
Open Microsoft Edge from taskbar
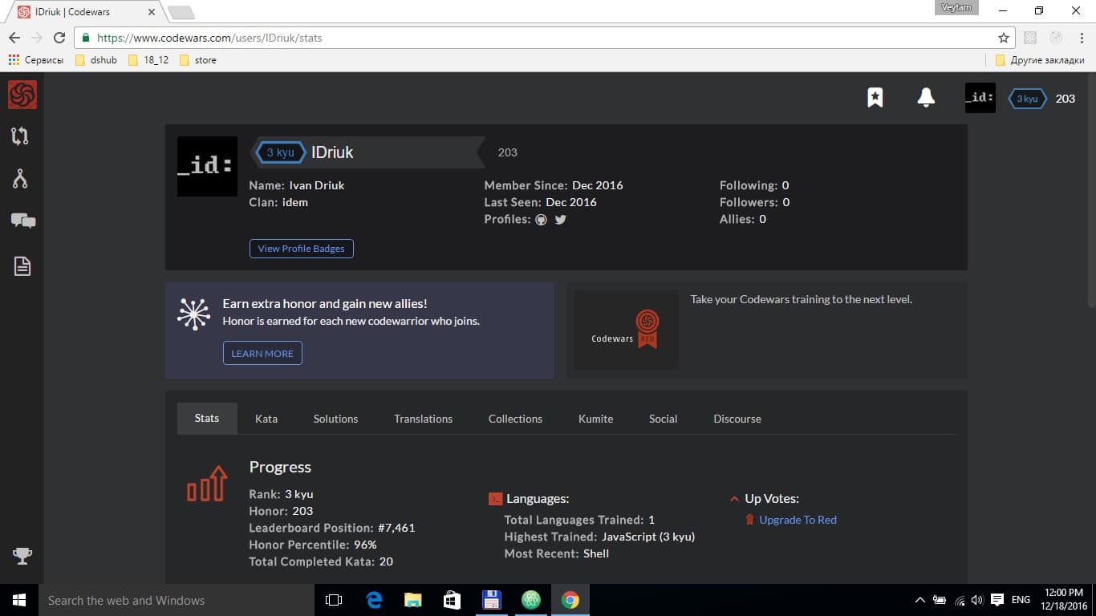374,600
